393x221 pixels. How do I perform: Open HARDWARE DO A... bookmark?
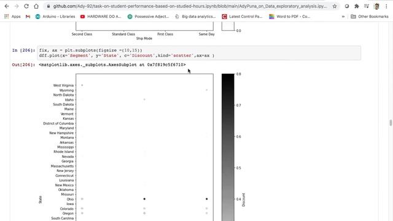[101, 17]
